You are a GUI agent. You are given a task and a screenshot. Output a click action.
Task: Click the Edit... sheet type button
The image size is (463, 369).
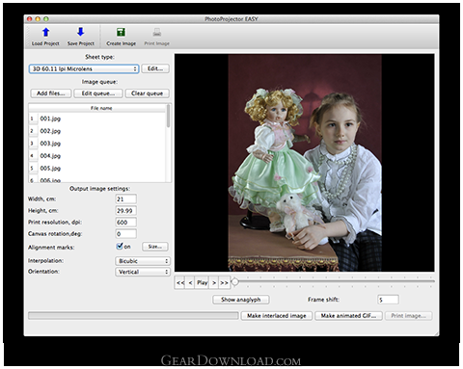tap(155, 68)
